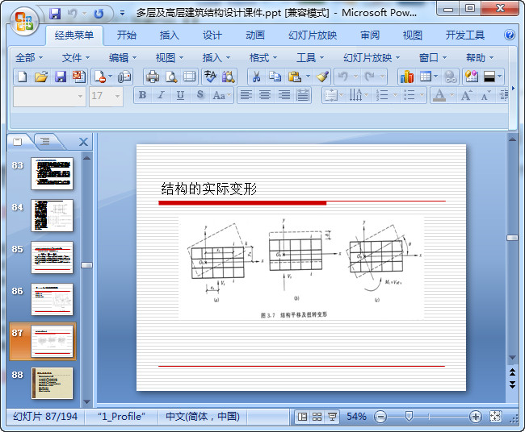Click the Help question mark icon
This screenshot has height=432, width=525.
pyautogui.click(x=510, y=35)
